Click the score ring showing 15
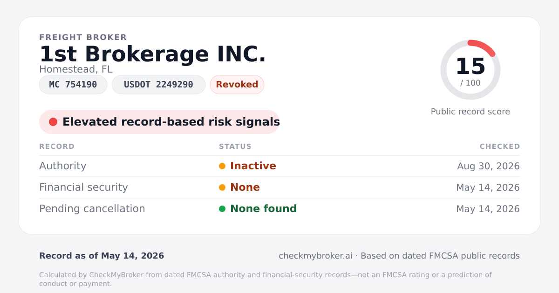The image size is (559, 293). (470, 70)
